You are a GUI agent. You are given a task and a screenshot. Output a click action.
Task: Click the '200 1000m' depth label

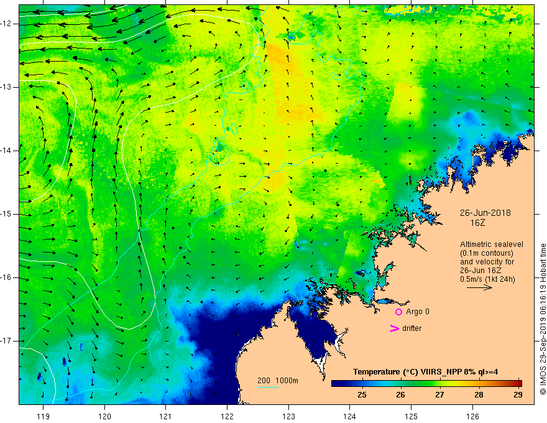278,381
